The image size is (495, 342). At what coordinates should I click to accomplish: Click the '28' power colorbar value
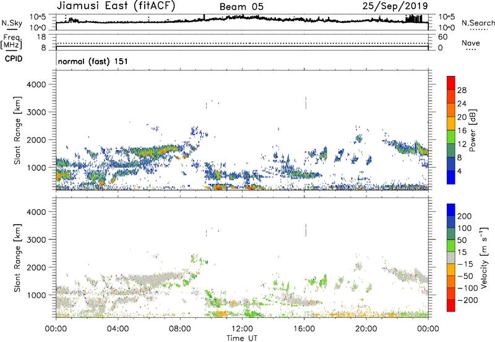click(462, 90)
